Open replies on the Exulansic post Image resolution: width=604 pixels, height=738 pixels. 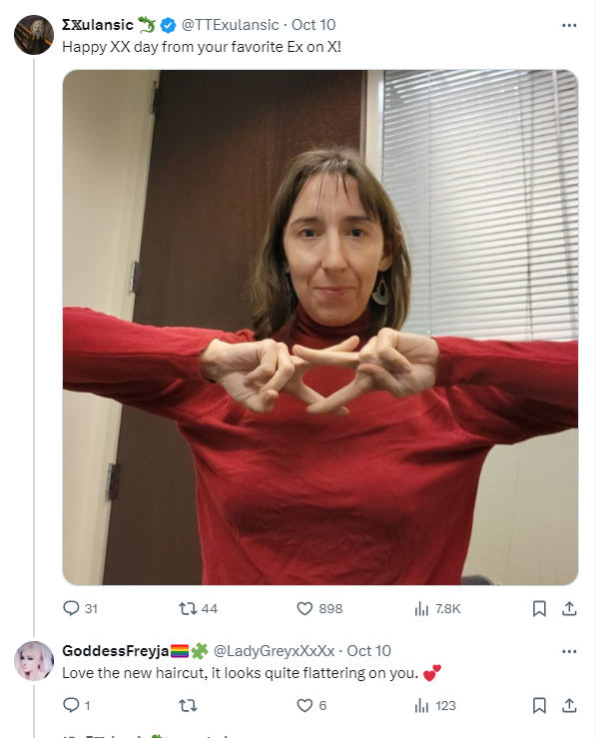[80, 608]
